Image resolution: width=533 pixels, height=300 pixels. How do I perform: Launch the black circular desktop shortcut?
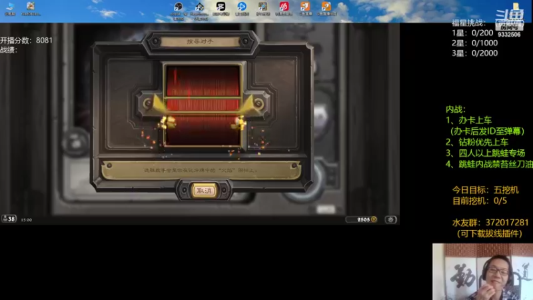point(179,10)
